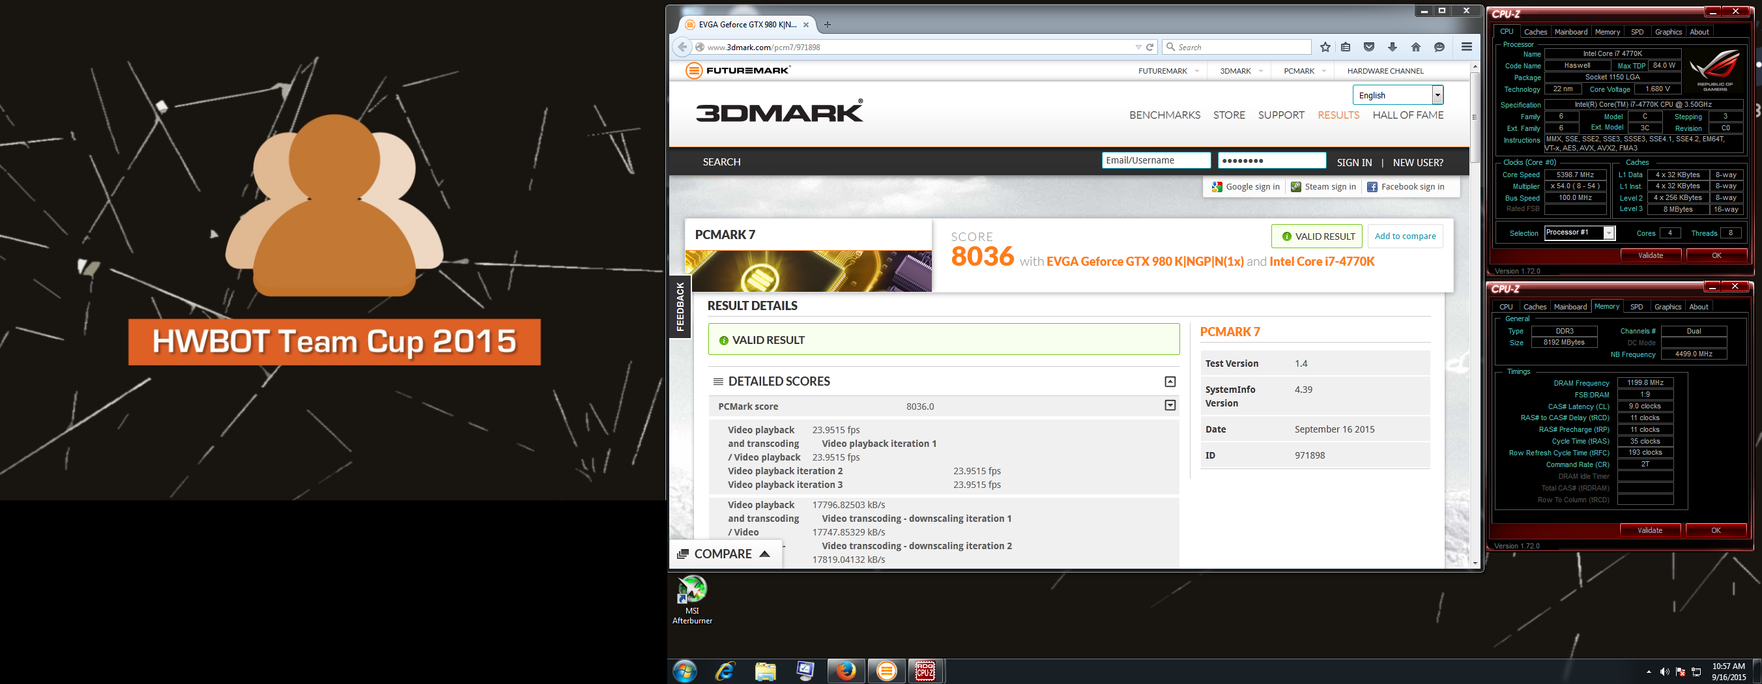The height and width of the screenshot is (684, 1762).
Task: Open the FEEDBACK side tab
Action: click(x=679, y=306)
